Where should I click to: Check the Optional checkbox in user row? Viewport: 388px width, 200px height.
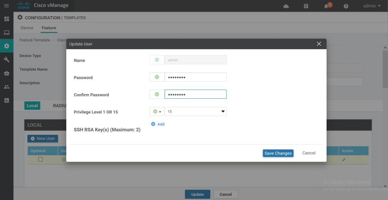(41, 160)
